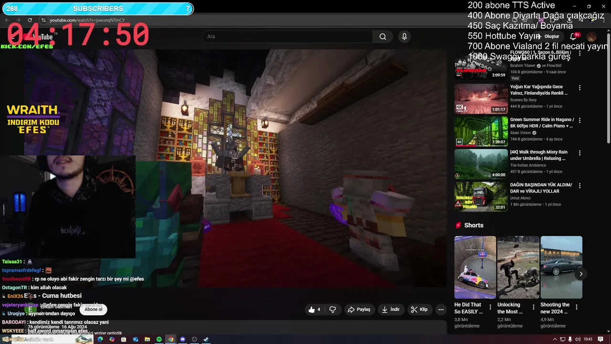Click the Abone ol subscribe button
611x344 pixels.
(93, 310)
